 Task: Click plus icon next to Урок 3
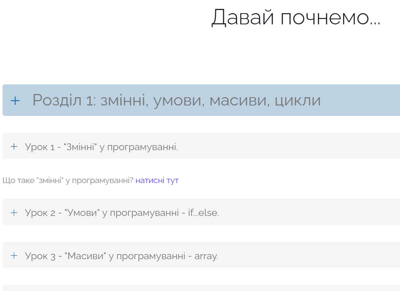pos(14,255)
